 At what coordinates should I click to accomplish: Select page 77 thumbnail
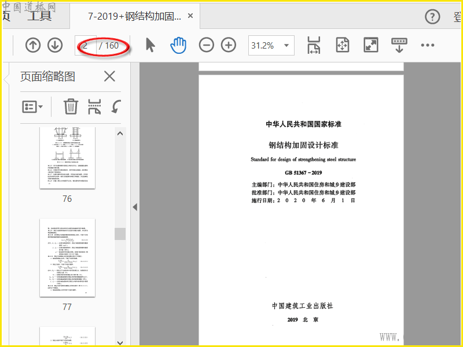pyautogui.click(x=67, y=257)
